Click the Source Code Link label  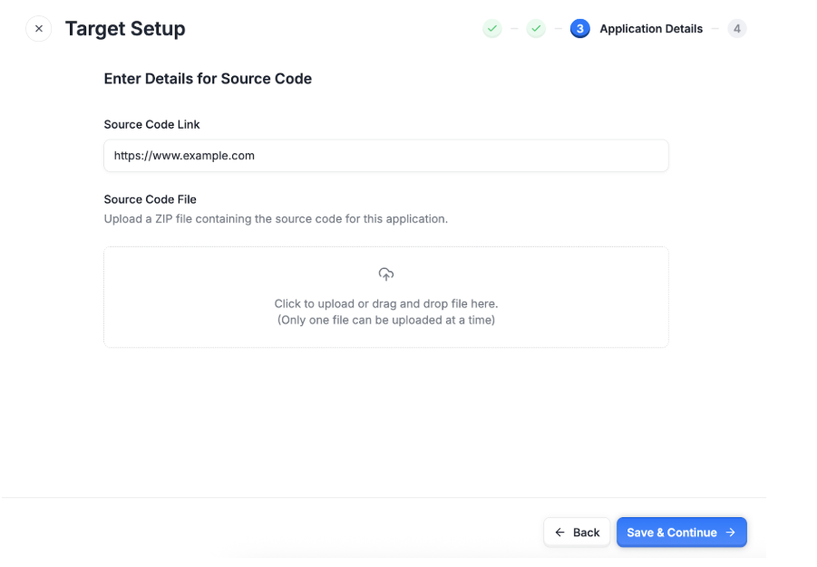pyautogui.click(x=151, y=124)
